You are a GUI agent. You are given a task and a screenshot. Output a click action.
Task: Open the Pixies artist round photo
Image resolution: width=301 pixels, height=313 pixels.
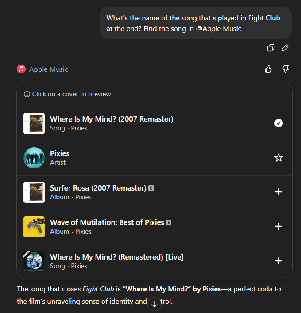click(x=34, y=158)
